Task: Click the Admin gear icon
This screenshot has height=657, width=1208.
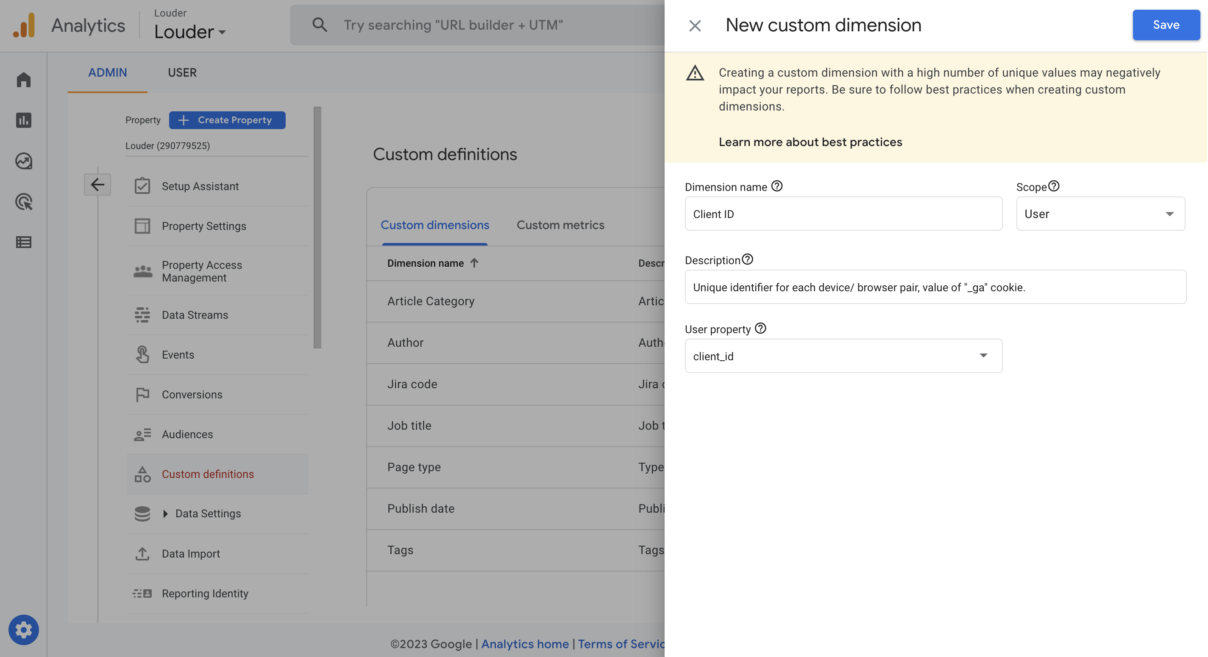Action: point(23,629)
